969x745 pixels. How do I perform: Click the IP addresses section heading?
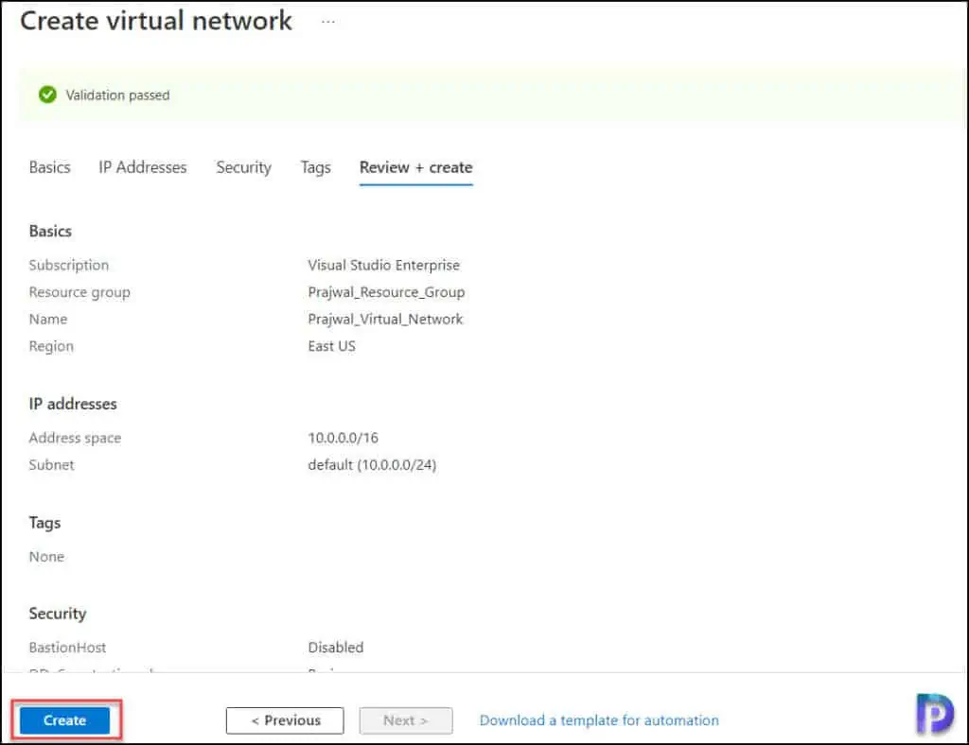pyautogui.click(x=73, y=404)
